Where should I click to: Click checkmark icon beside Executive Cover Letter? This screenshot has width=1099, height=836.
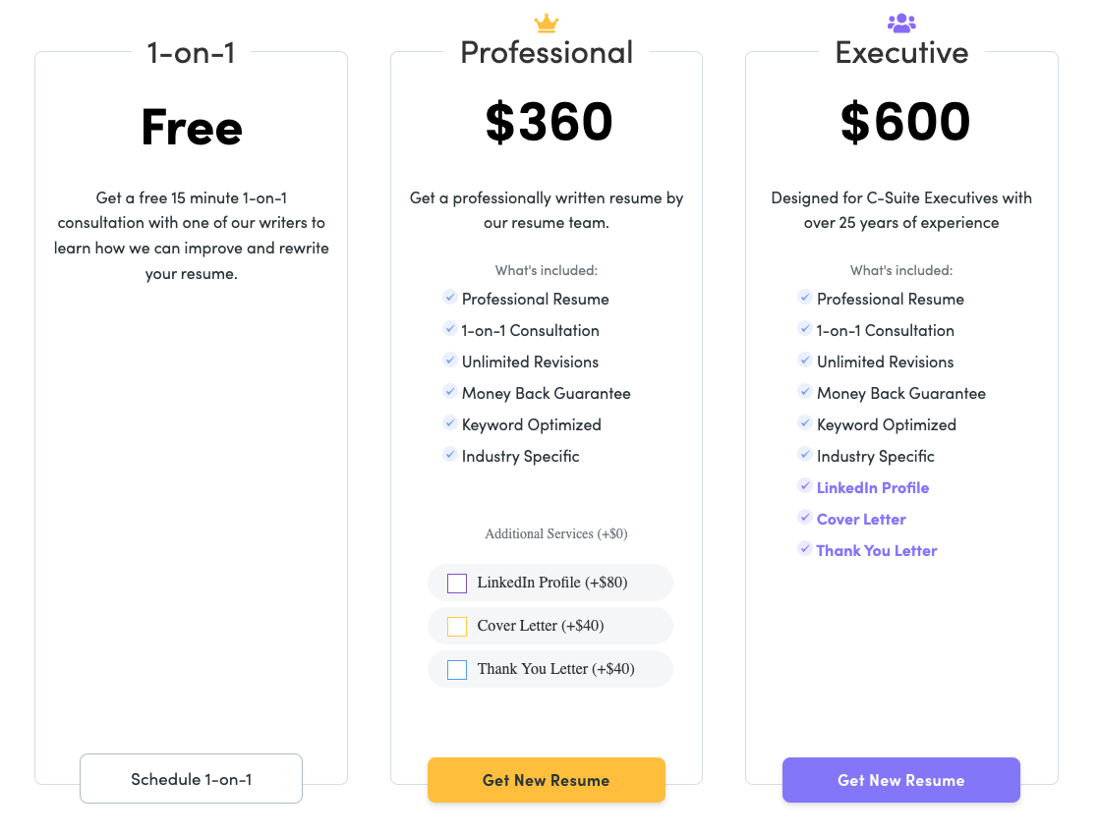pos(805,518)
